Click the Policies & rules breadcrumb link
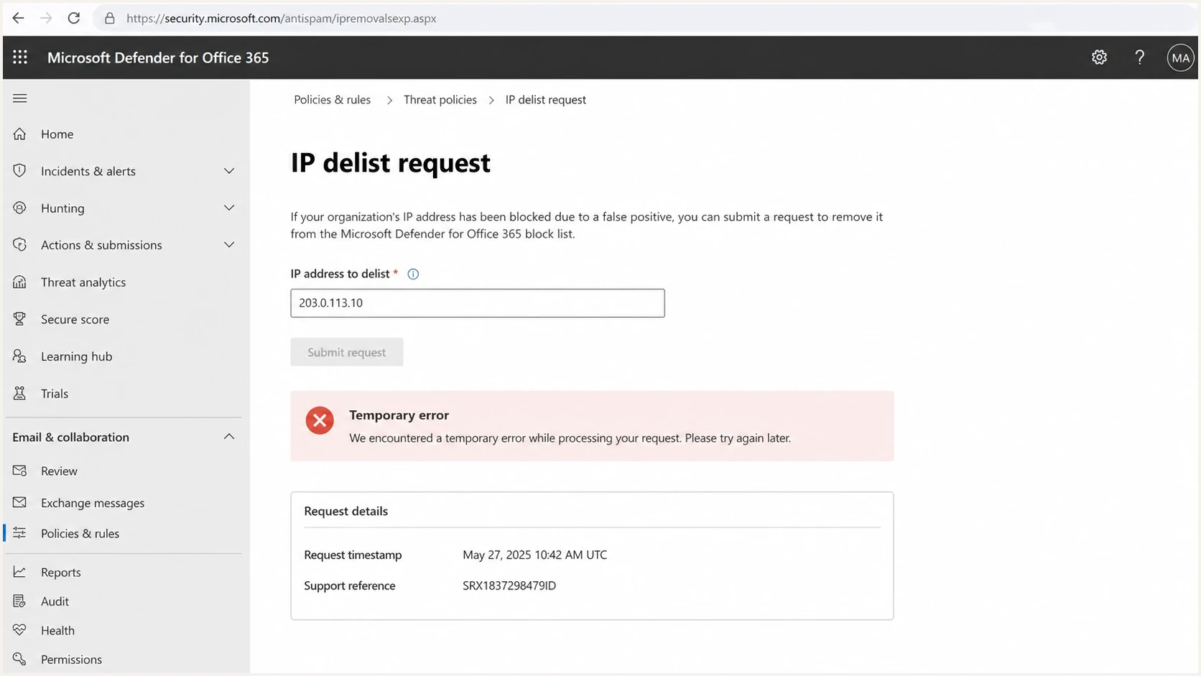The width and height of the screenshot is (1201, 676). (x=332, y=100)
